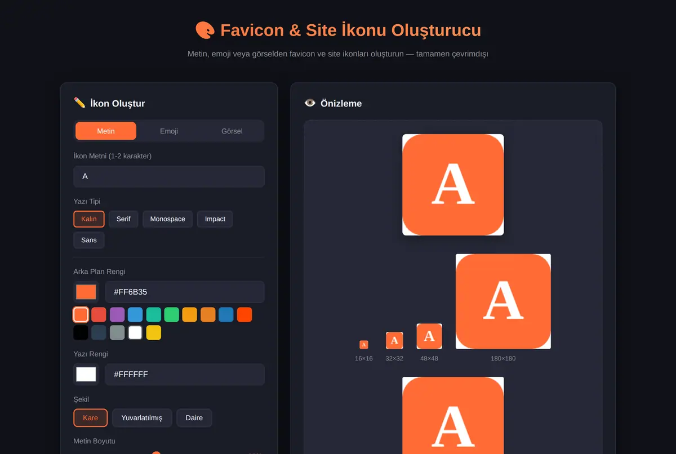Set the shape to Yuvarlatılmış
676x454 pixels.
coord(142,418)
